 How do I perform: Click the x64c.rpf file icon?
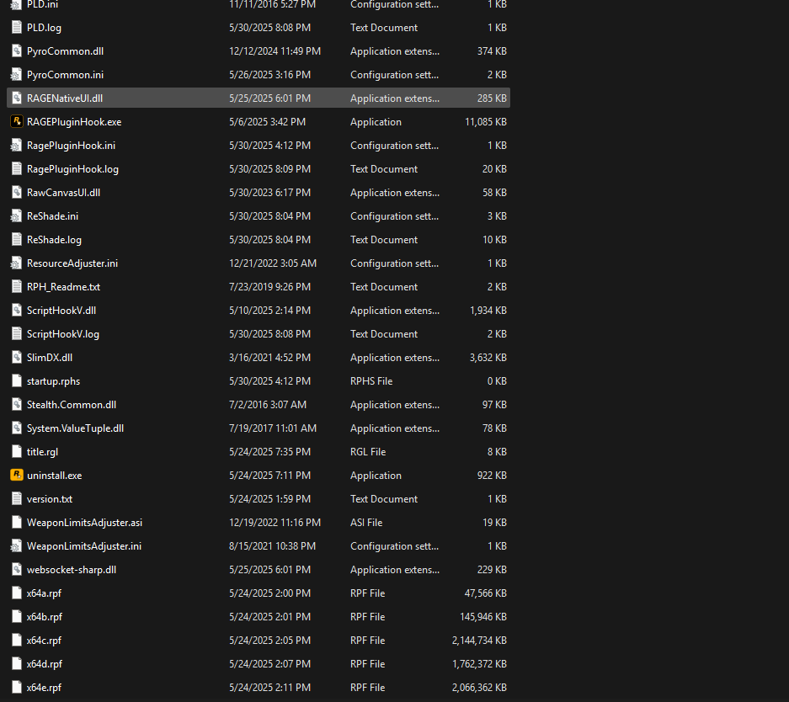[x=17, y=641]
